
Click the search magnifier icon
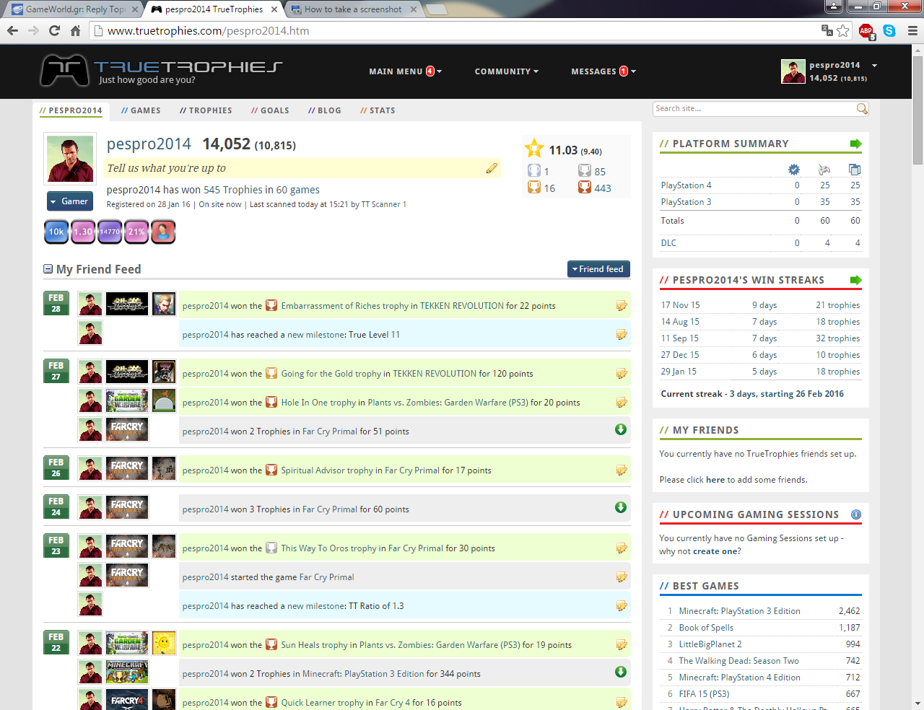pyautogui.click(x=862, y=108)
